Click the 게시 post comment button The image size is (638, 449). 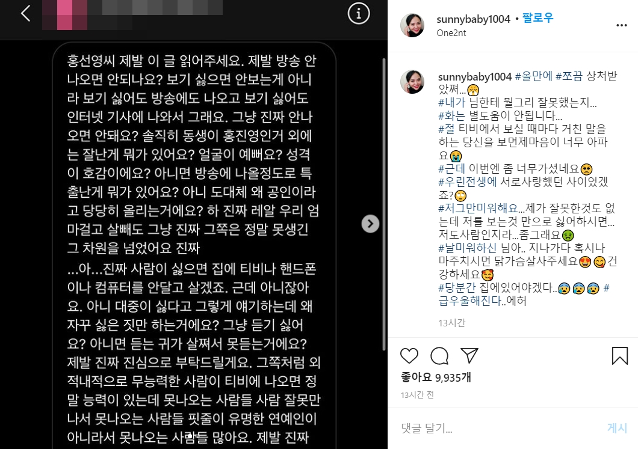[618, 428]
